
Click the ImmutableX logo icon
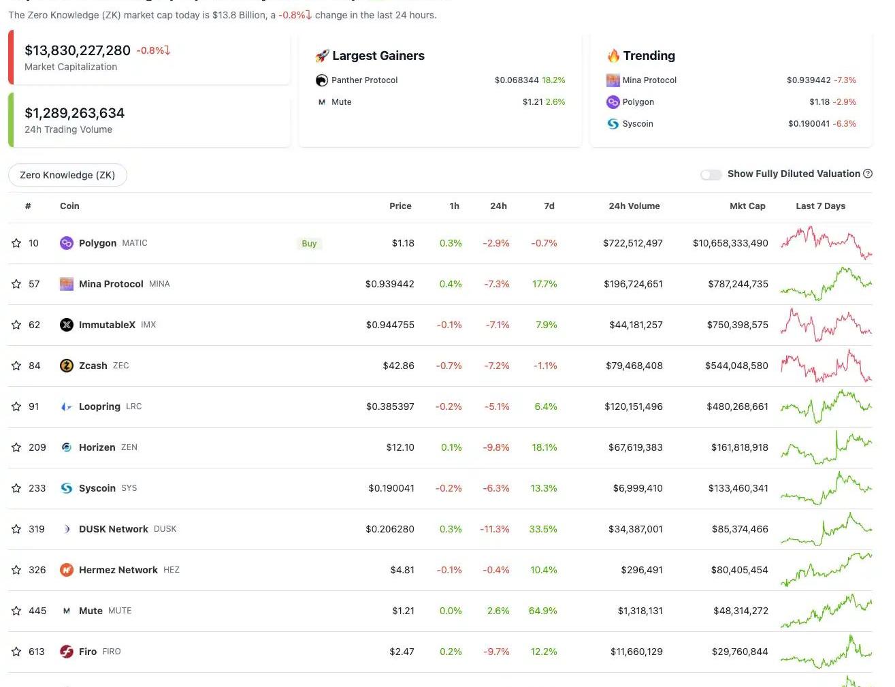67,325
